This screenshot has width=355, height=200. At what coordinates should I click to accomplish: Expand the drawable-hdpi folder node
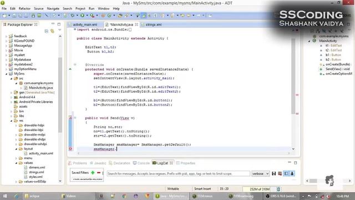tap(16, 125)
